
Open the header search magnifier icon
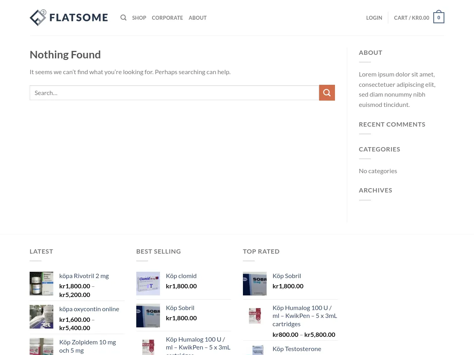[124, 18]
